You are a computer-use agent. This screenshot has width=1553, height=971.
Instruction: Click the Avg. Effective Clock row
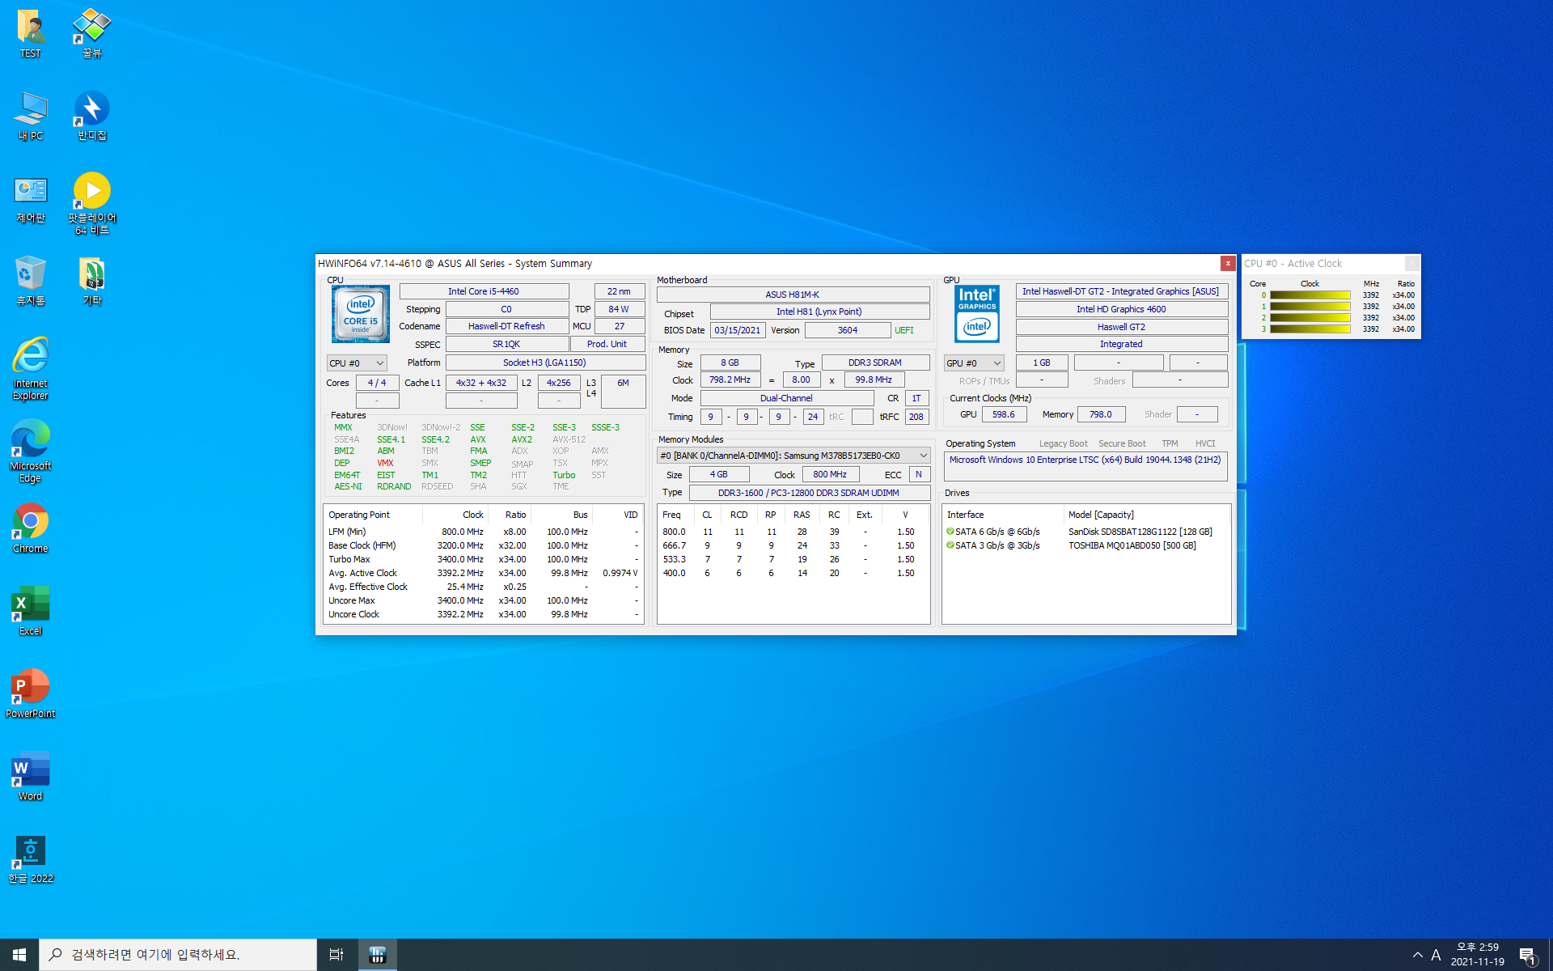483,587
